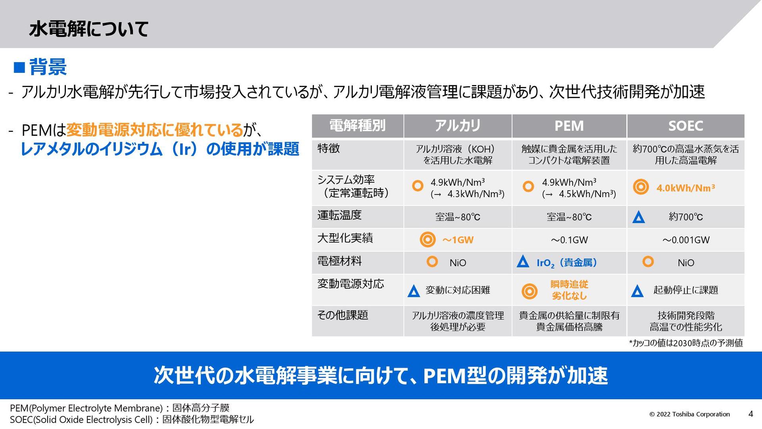Select the slide title 水電解について
Image resolution: width=762 pixels, height=429 pixels.
(x=89, y=29)
